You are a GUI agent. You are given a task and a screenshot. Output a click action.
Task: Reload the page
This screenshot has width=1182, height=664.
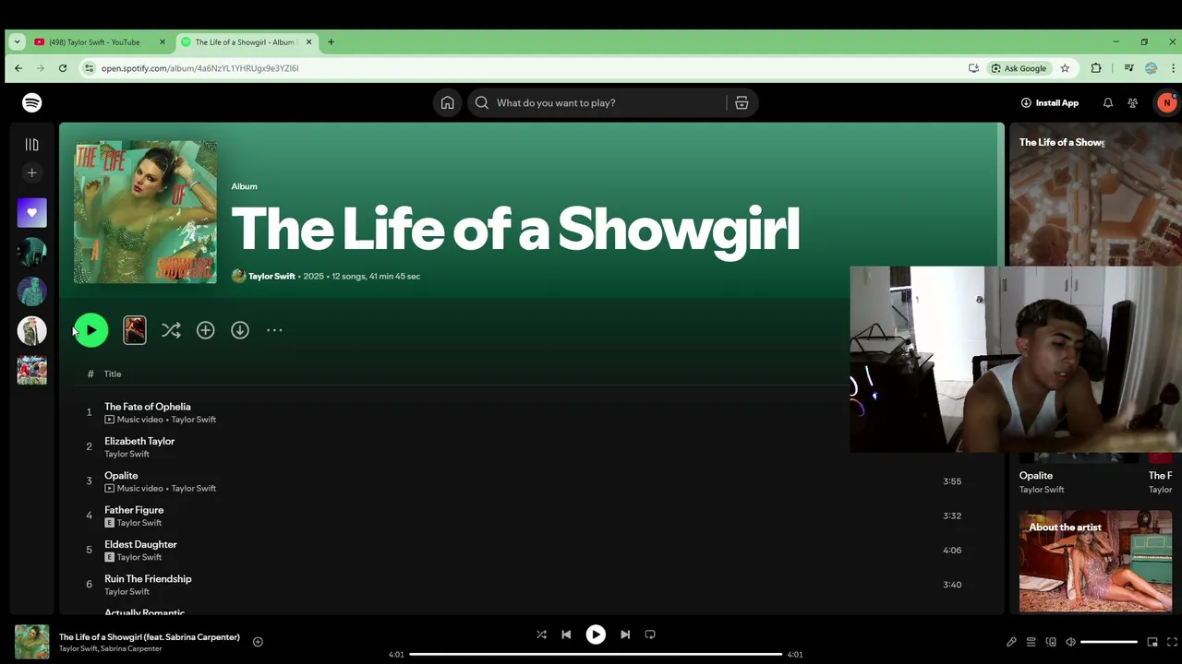pyautogui.click(x=63, y=68)
